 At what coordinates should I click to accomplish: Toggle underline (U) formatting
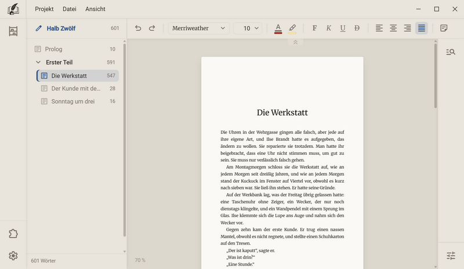tap(343, 28)
